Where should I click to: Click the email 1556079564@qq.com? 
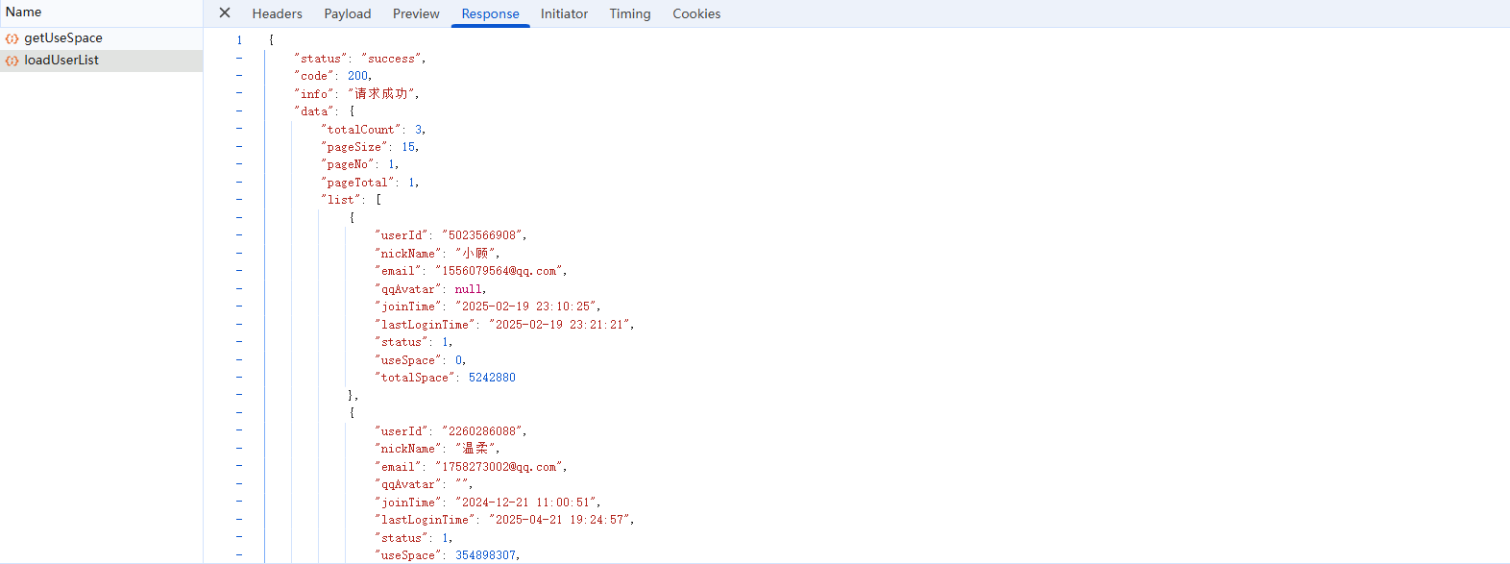coord(499,271)
